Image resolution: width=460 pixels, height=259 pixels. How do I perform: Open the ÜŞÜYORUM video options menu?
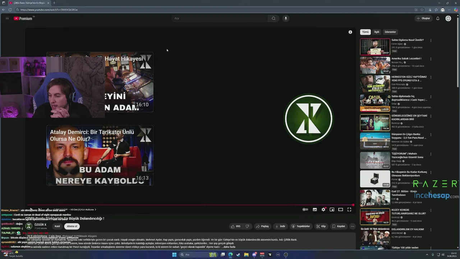pos(431,154)
